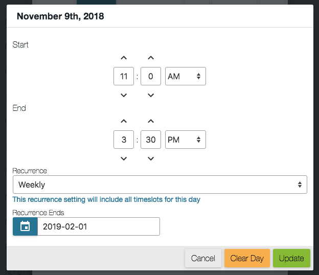Increase the start minute with up chevron

pyautogui.click(x=151, y=58)
